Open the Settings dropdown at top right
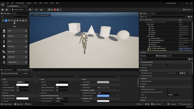 pyautogui.click(x=187, y=10)
